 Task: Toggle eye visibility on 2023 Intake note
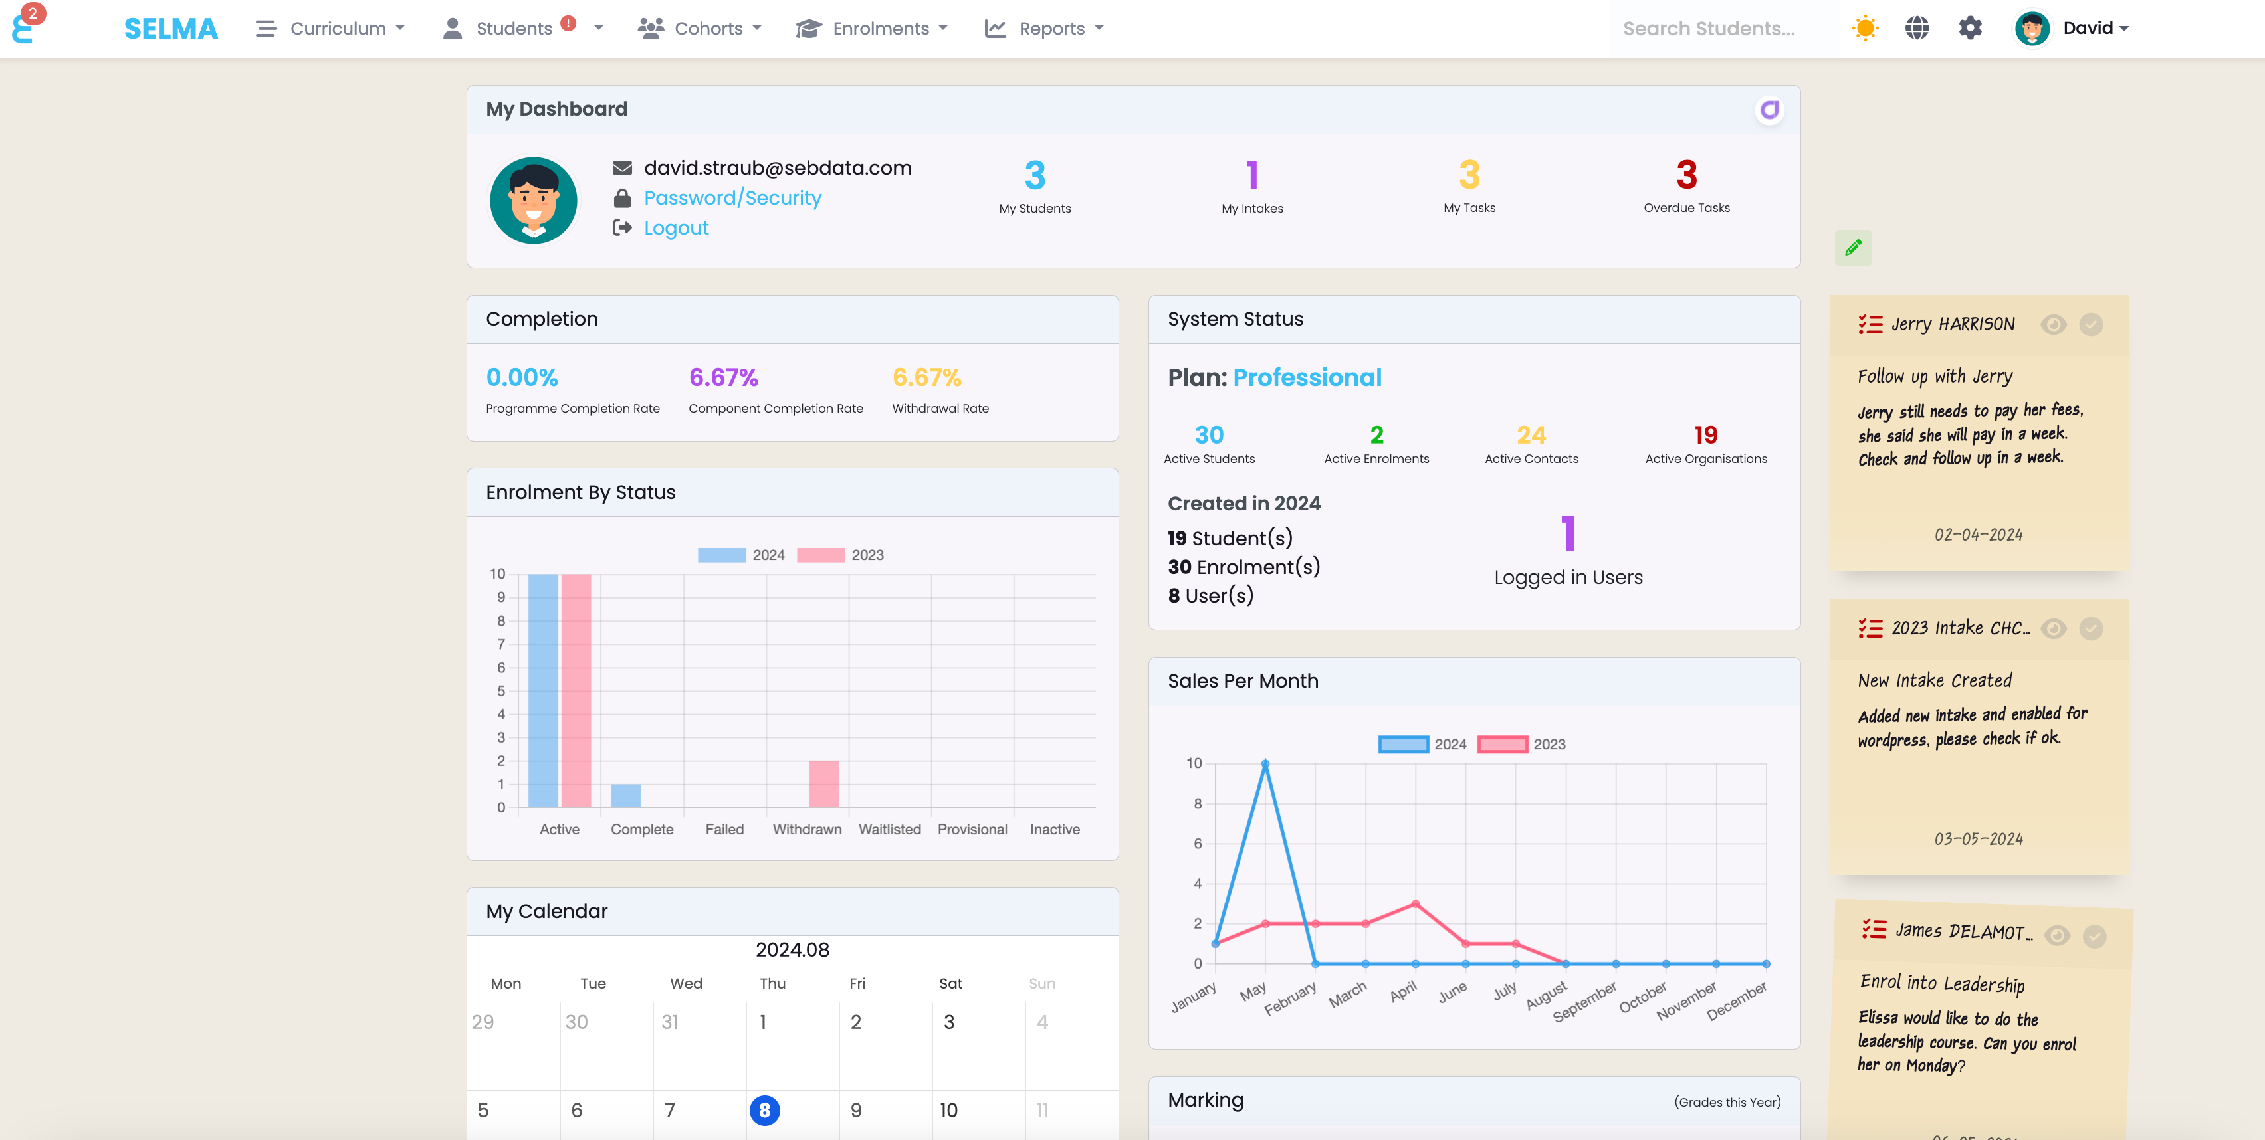pos(2053,628)
